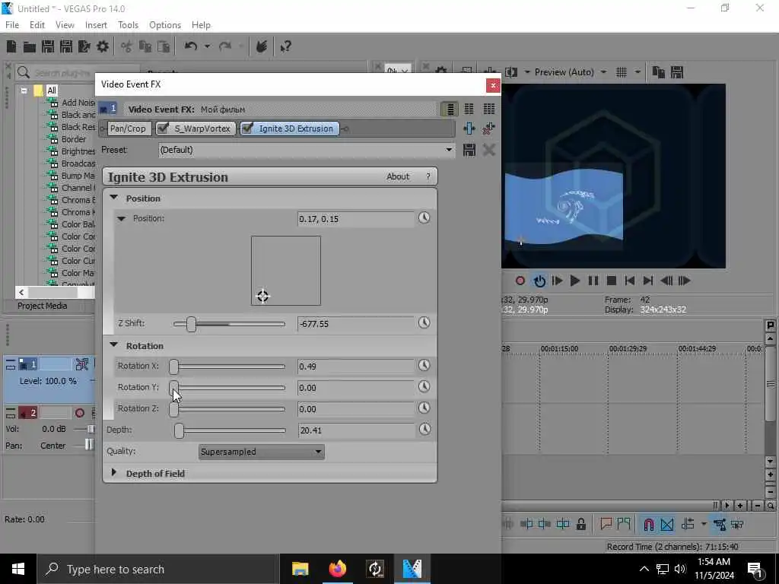Switch to the Project Media tab

(x=43, y=306)
